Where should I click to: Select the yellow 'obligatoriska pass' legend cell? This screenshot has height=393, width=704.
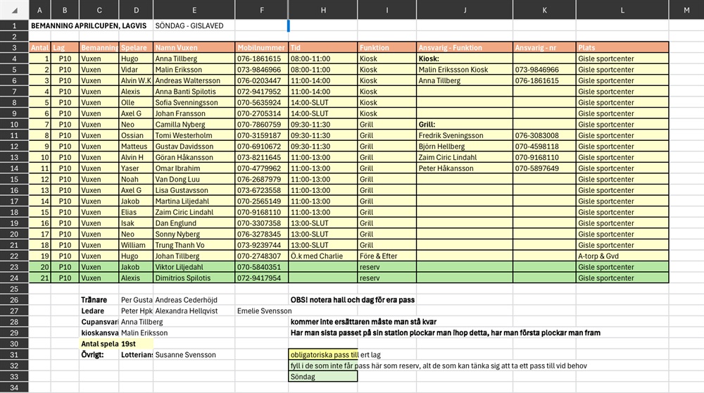click(323, 355)
